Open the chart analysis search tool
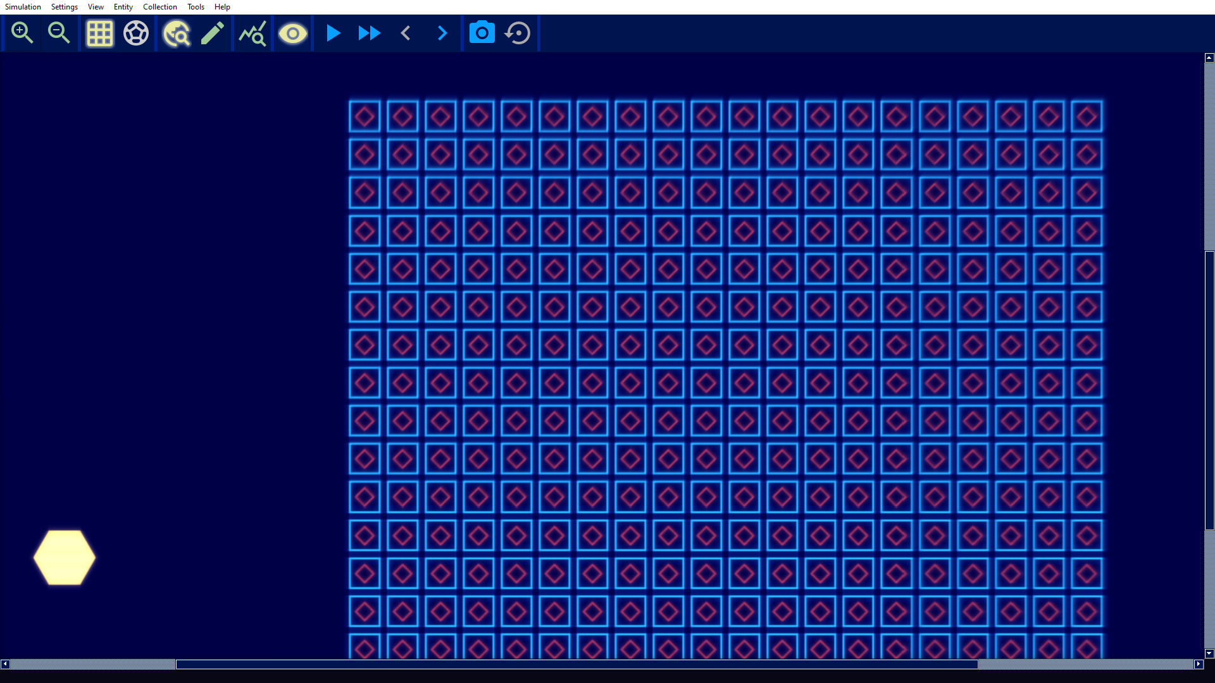Image resolution: width=1215 pixels, height=683 pixels. (252, 33)
